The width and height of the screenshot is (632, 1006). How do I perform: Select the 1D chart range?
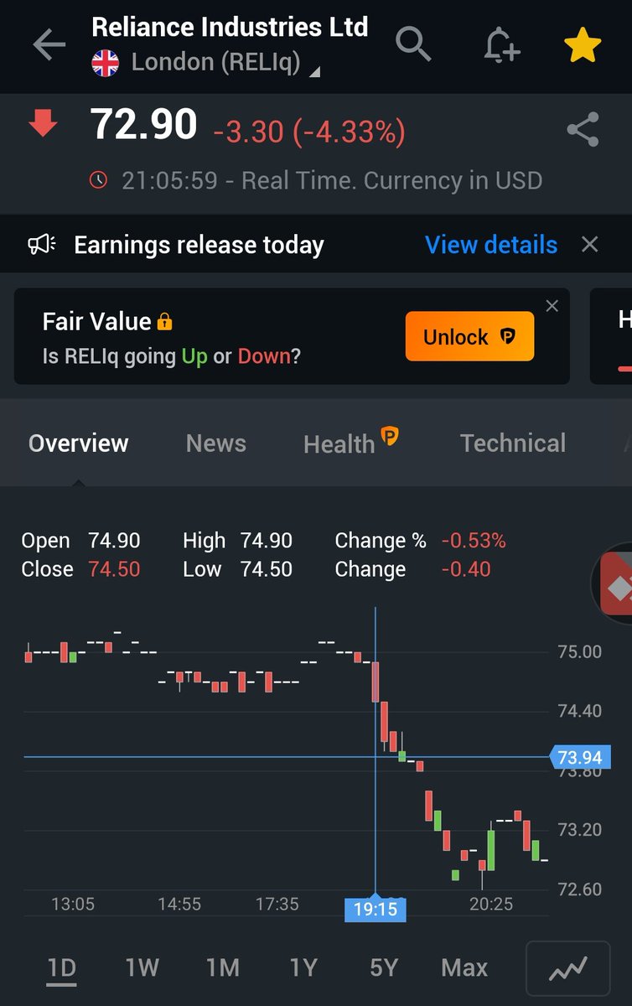(62, 968)
